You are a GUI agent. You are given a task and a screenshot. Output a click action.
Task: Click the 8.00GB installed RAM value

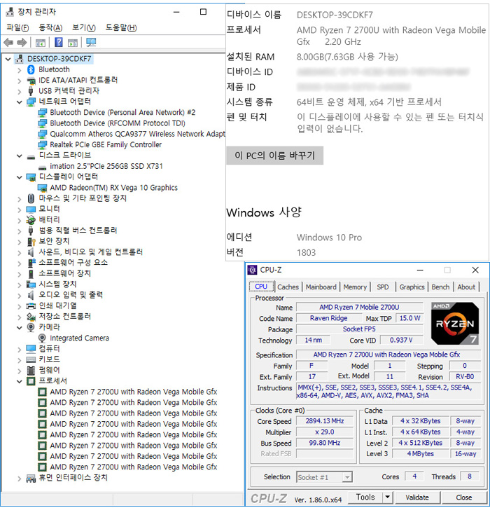click(347, 57)
